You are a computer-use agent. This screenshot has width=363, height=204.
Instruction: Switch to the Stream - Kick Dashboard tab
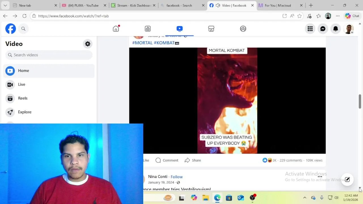133,5
